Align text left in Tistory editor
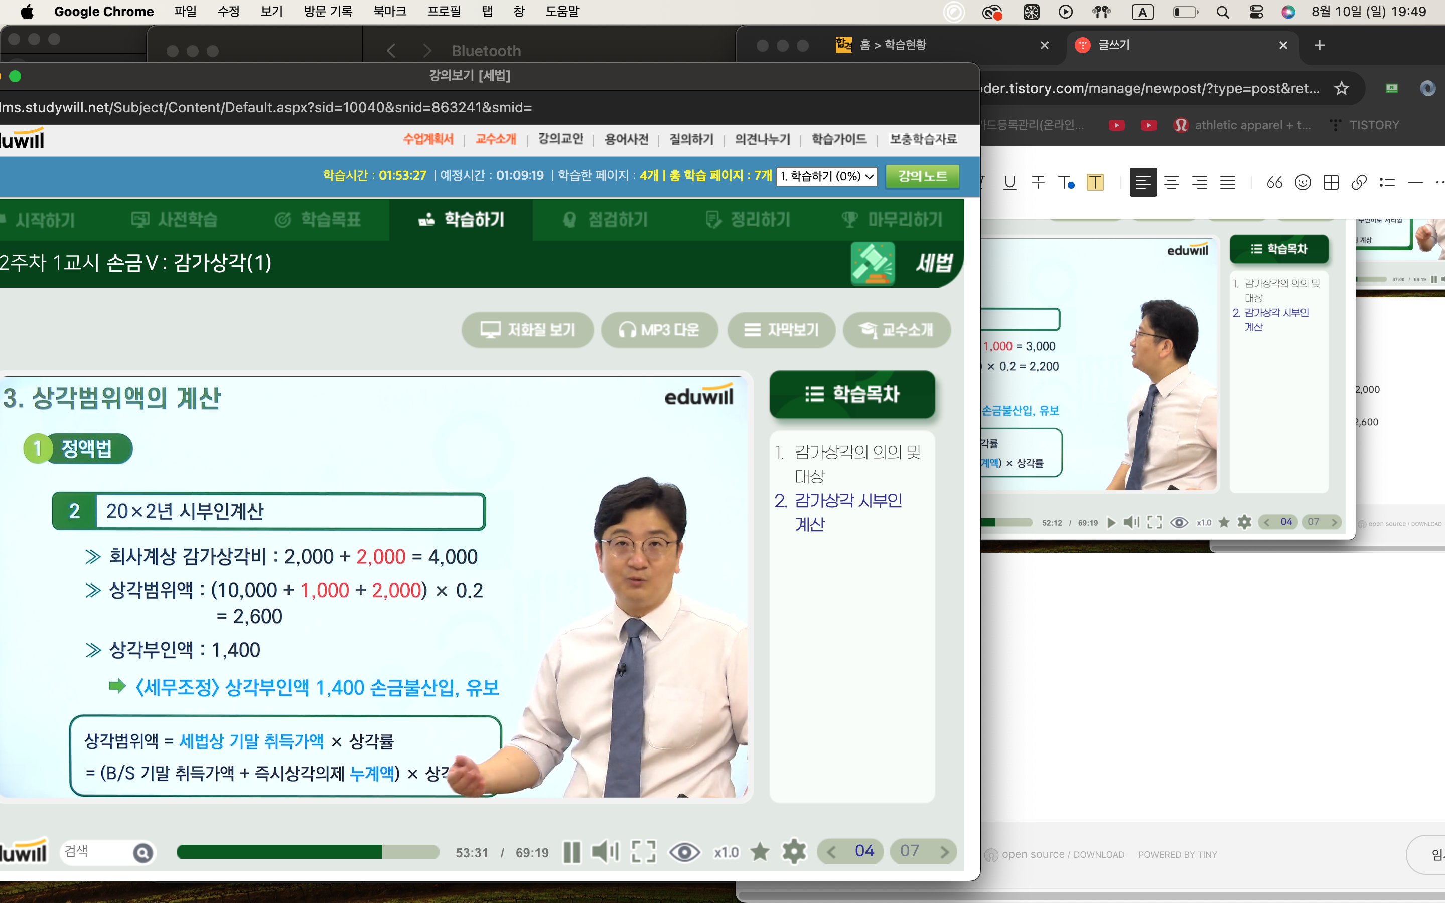The image size is (1445, 903). tap(1143, 182)
